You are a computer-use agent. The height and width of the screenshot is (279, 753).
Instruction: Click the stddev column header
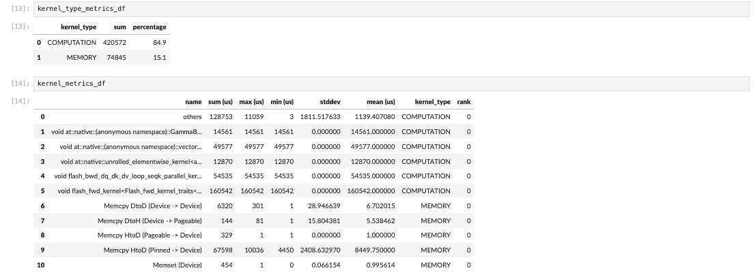tap(330, 102)
